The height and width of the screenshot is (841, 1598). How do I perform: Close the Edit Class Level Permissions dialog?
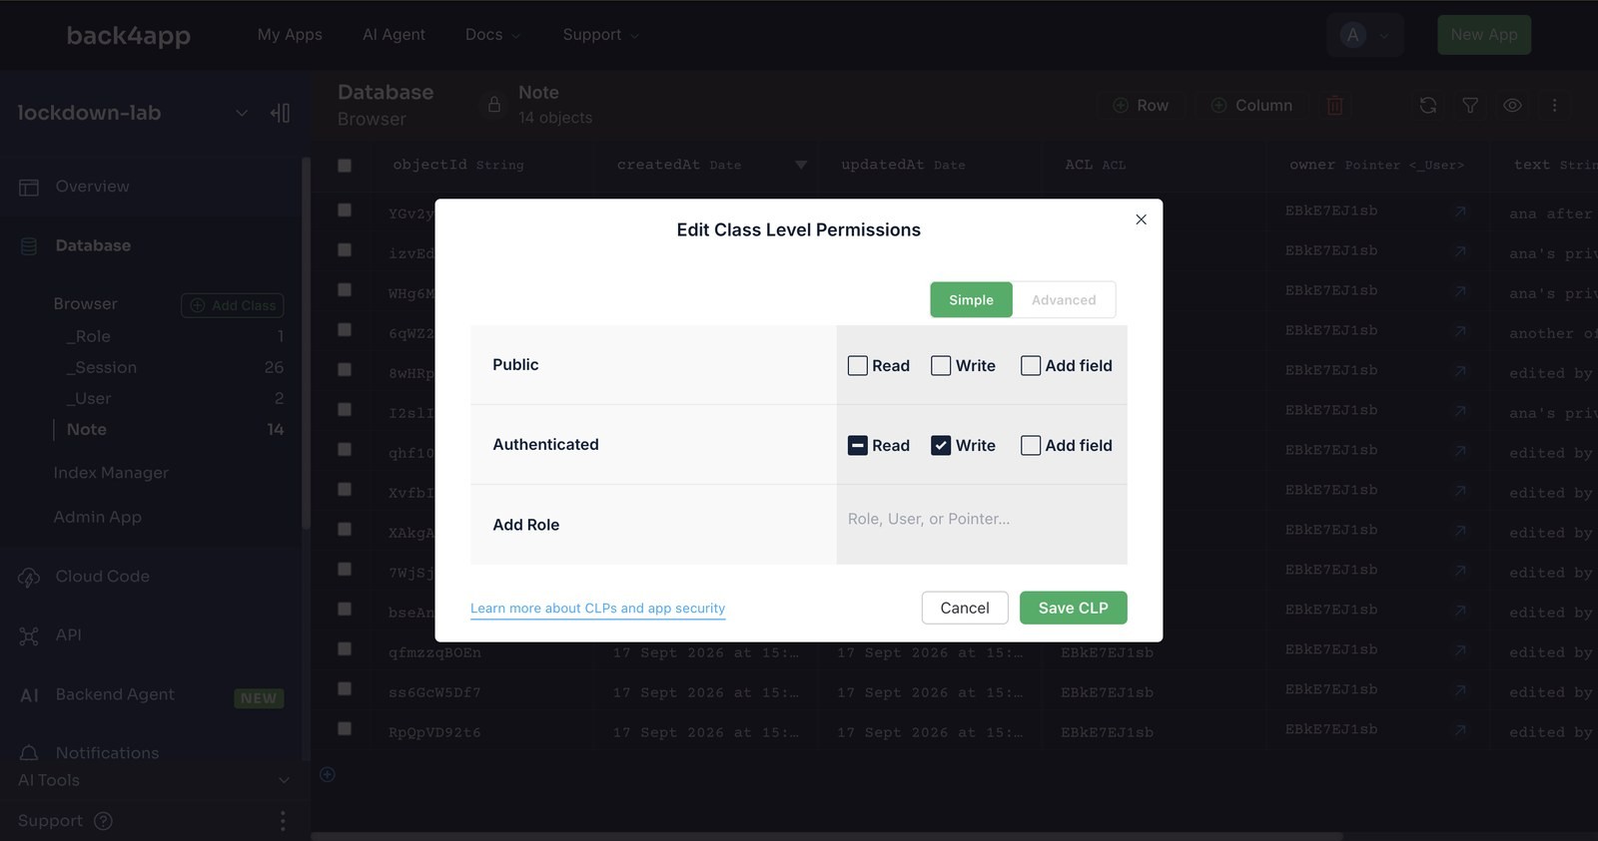coord(1141,219)
